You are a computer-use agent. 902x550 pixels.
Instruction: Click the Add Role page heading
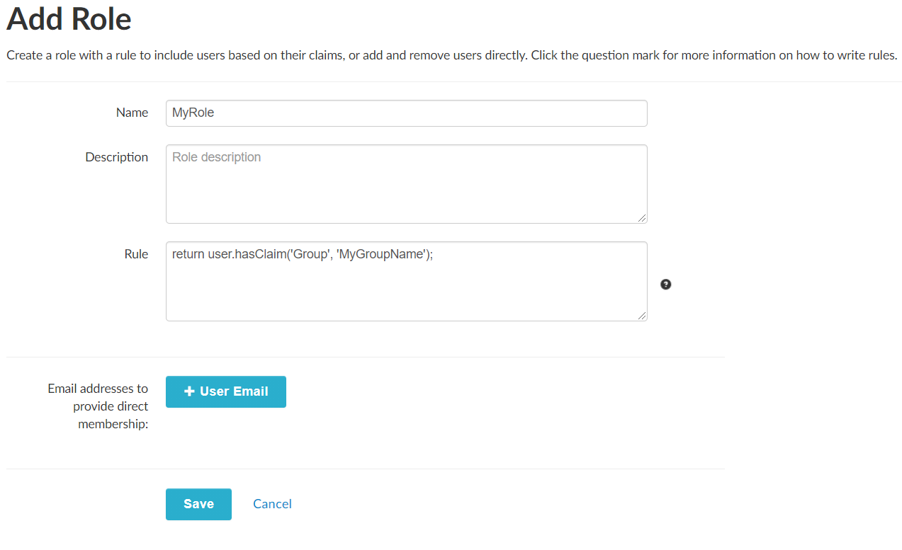tap(69, 18)
